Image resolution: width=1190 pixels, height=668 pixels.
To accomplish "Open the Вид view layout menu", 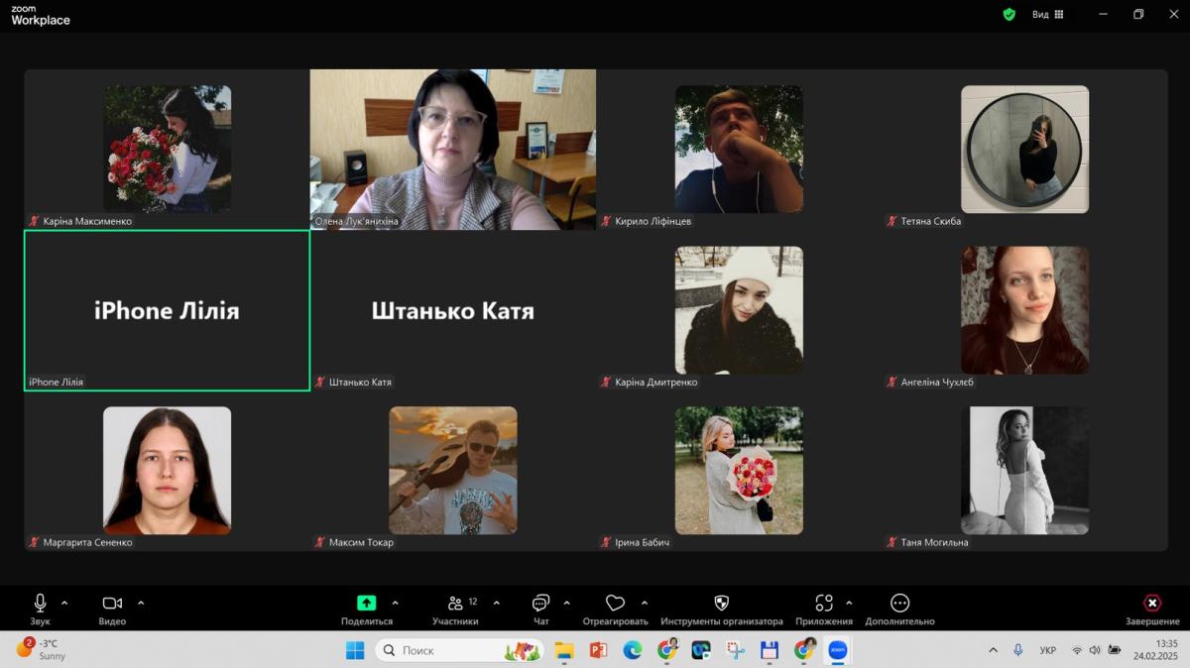I will [1047, 15].
